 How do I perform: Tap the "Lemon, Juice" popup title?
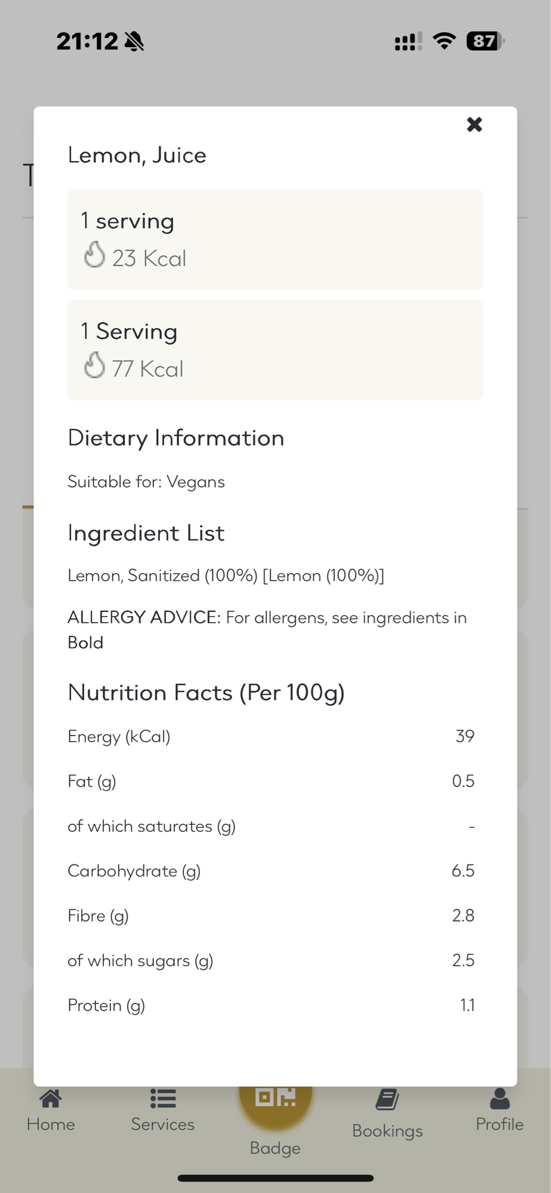(137, 155)
